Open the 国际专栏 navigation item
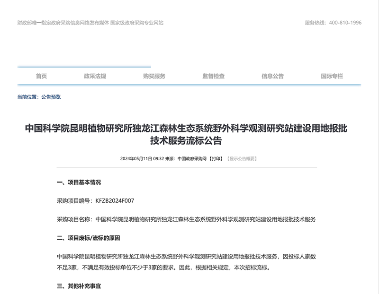 pyautogui.click(x=332, y=76)
